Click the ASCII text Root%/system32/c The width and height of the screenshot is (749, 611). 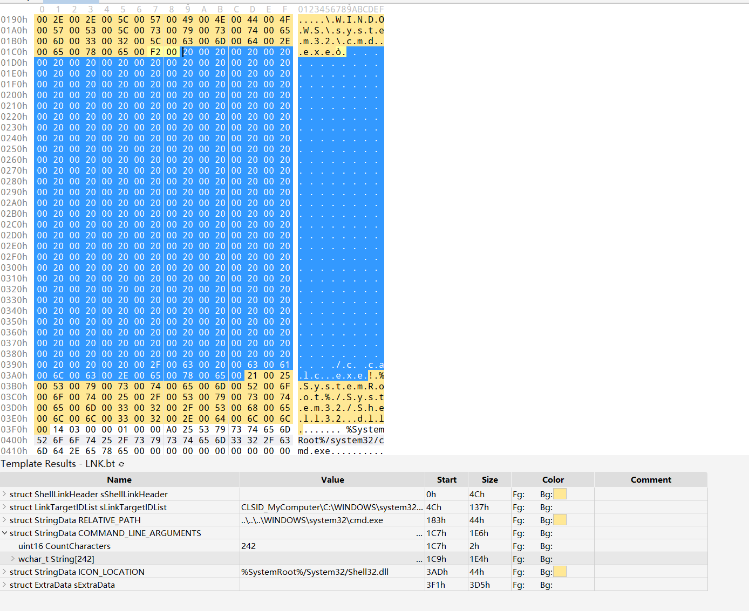[341, 440]
